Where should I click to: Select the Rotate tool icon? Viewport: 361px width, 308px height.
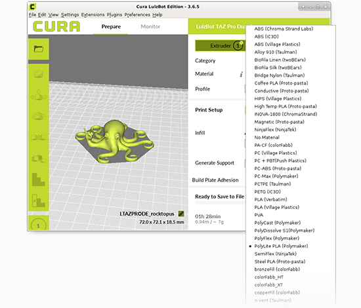(x=39, y=116)
